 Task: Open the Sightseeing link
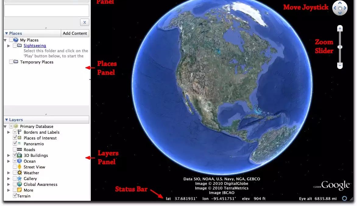[x=35, y=45]
